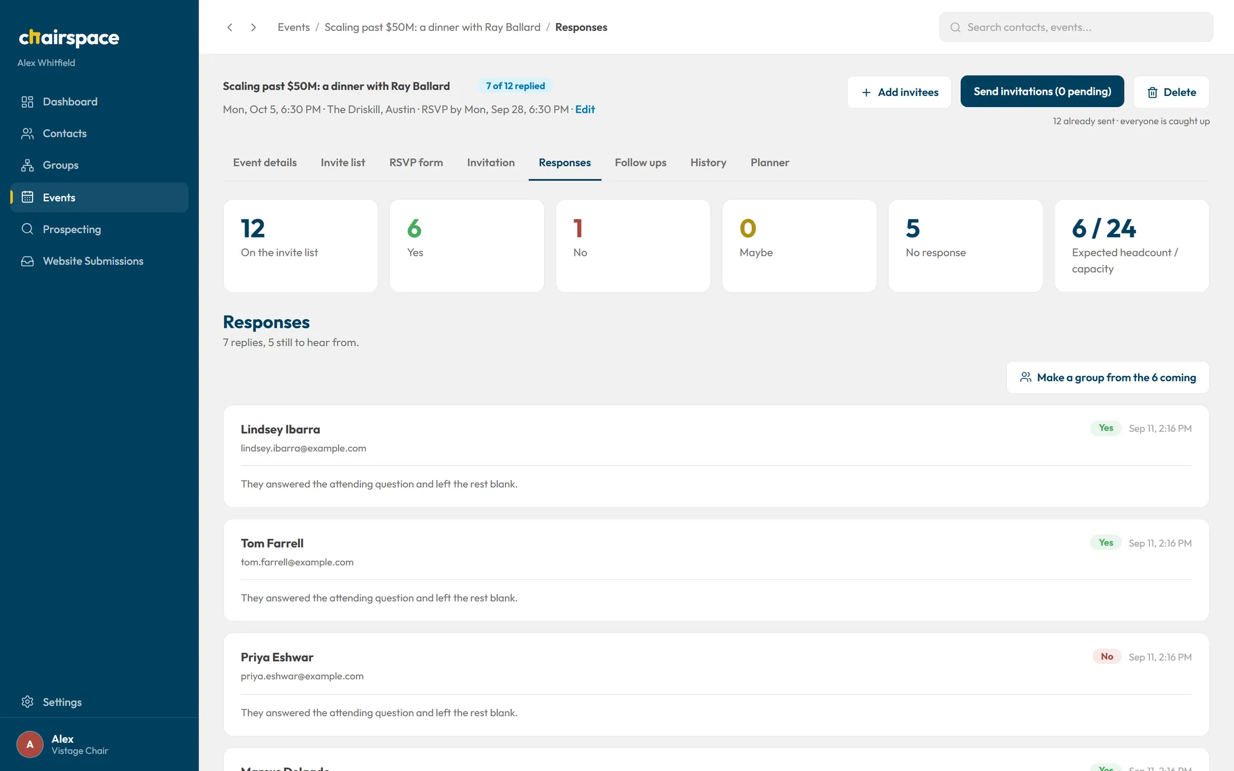Click the 1 No stat card

pyautogui.click(x=633, y=246)
